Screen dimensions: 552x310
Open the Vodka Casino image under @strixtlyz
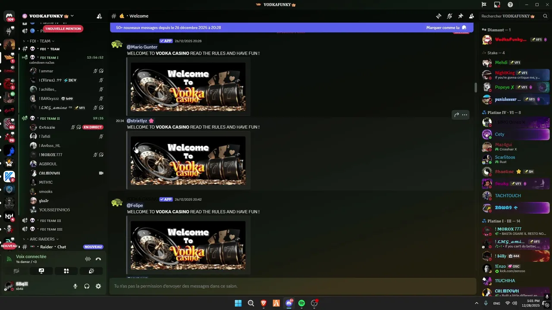pos(188,161)
